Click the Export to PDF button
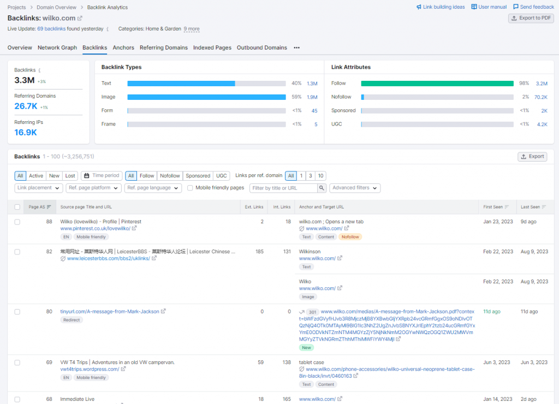The width and height of the screenshot is (559, 404). [x=531, y=18]
